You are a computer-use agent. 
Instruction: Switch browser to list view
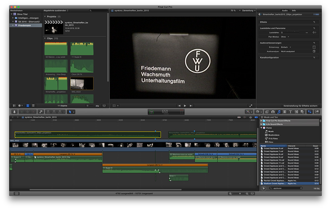pyautogui.click(x=33, y=106)
